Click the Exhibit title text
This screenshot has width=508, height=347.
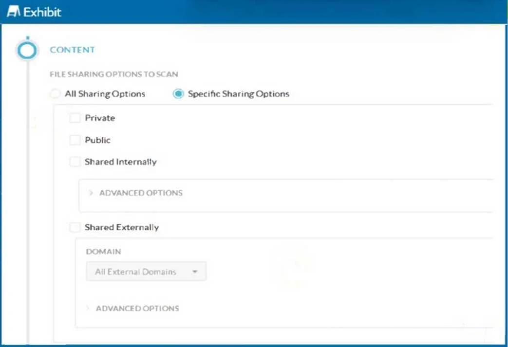[42, 12]
